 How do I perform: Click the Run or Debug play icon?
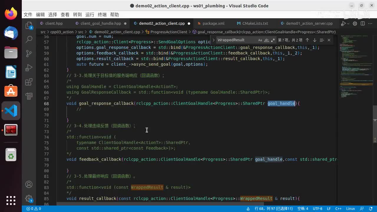pos(343,24)
